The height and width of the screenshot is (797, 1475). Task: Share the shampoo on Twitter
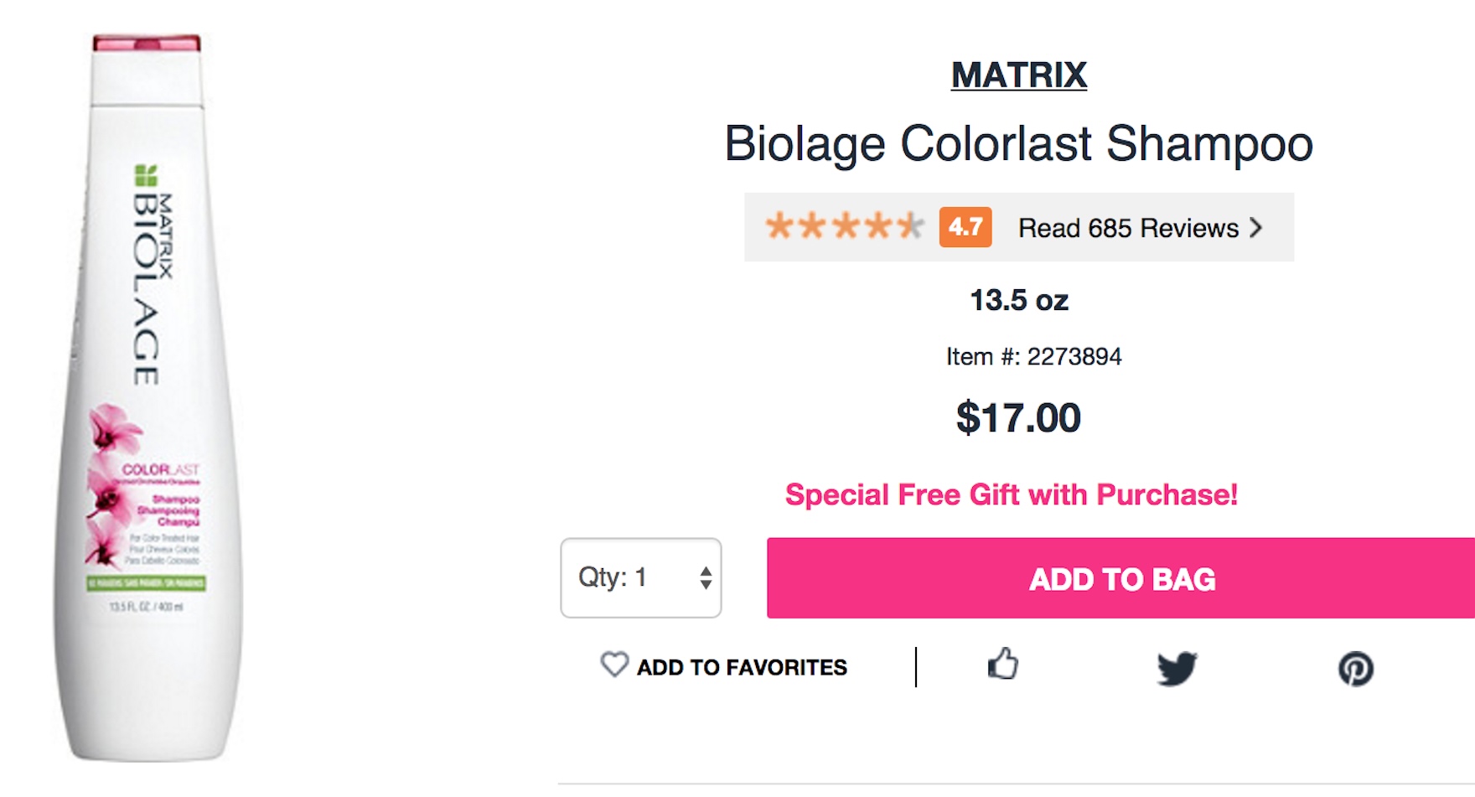pyautogui.click(x=1177, y=668)
